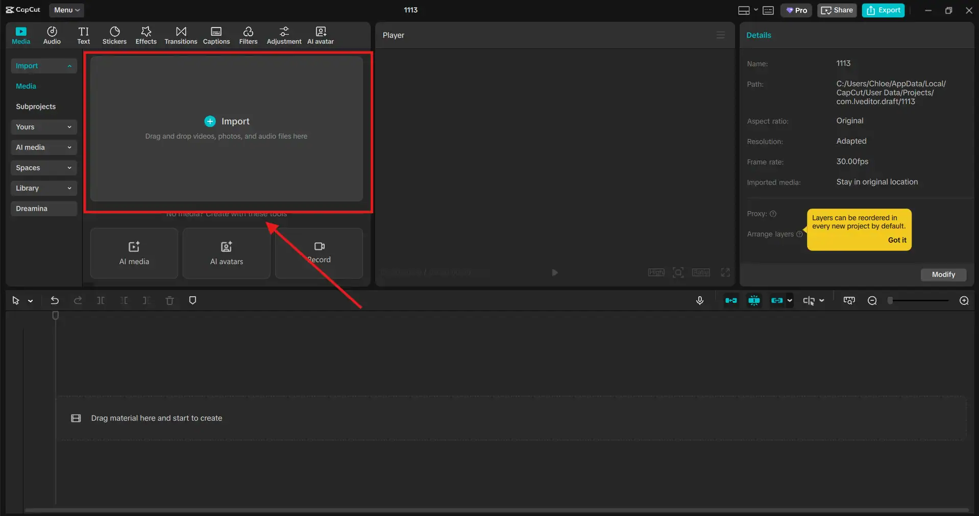This screenshot has width=979, height=516.
Task: Collapse the Import section in the sidebar
Action: [x=43, y=66]
